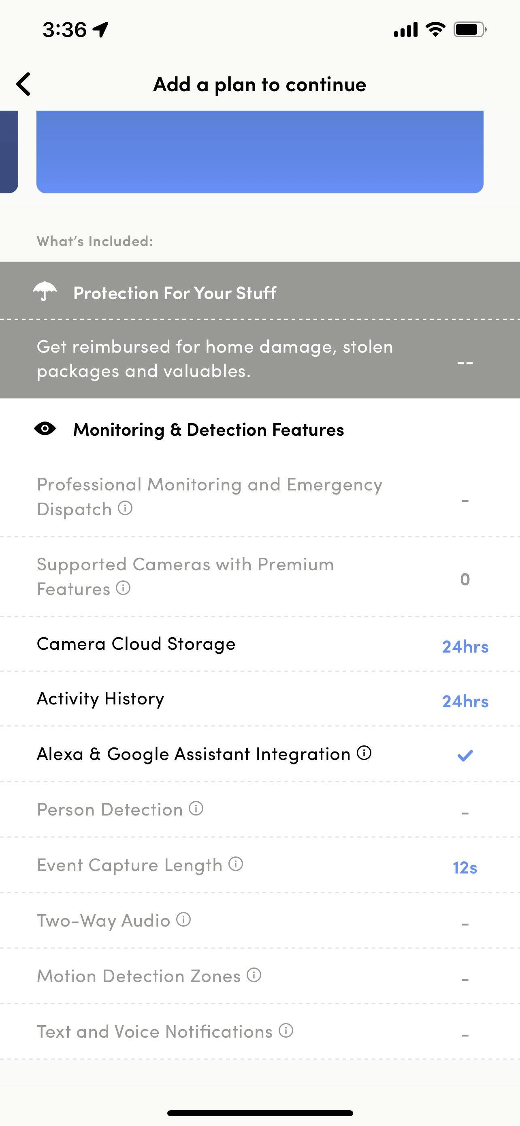Tap the 12s Event Capture Length value
Viewport: 520px width, 1126px height.
(x=465, y=868)
